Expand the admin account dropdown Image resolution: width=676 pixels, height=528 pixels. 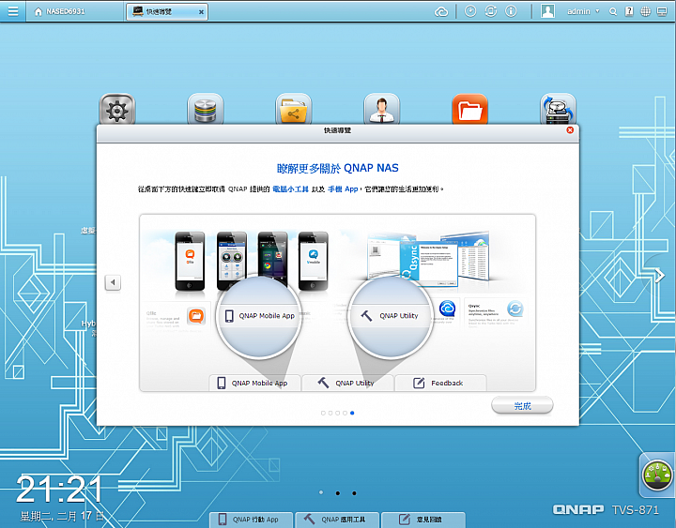pos(597,11)
